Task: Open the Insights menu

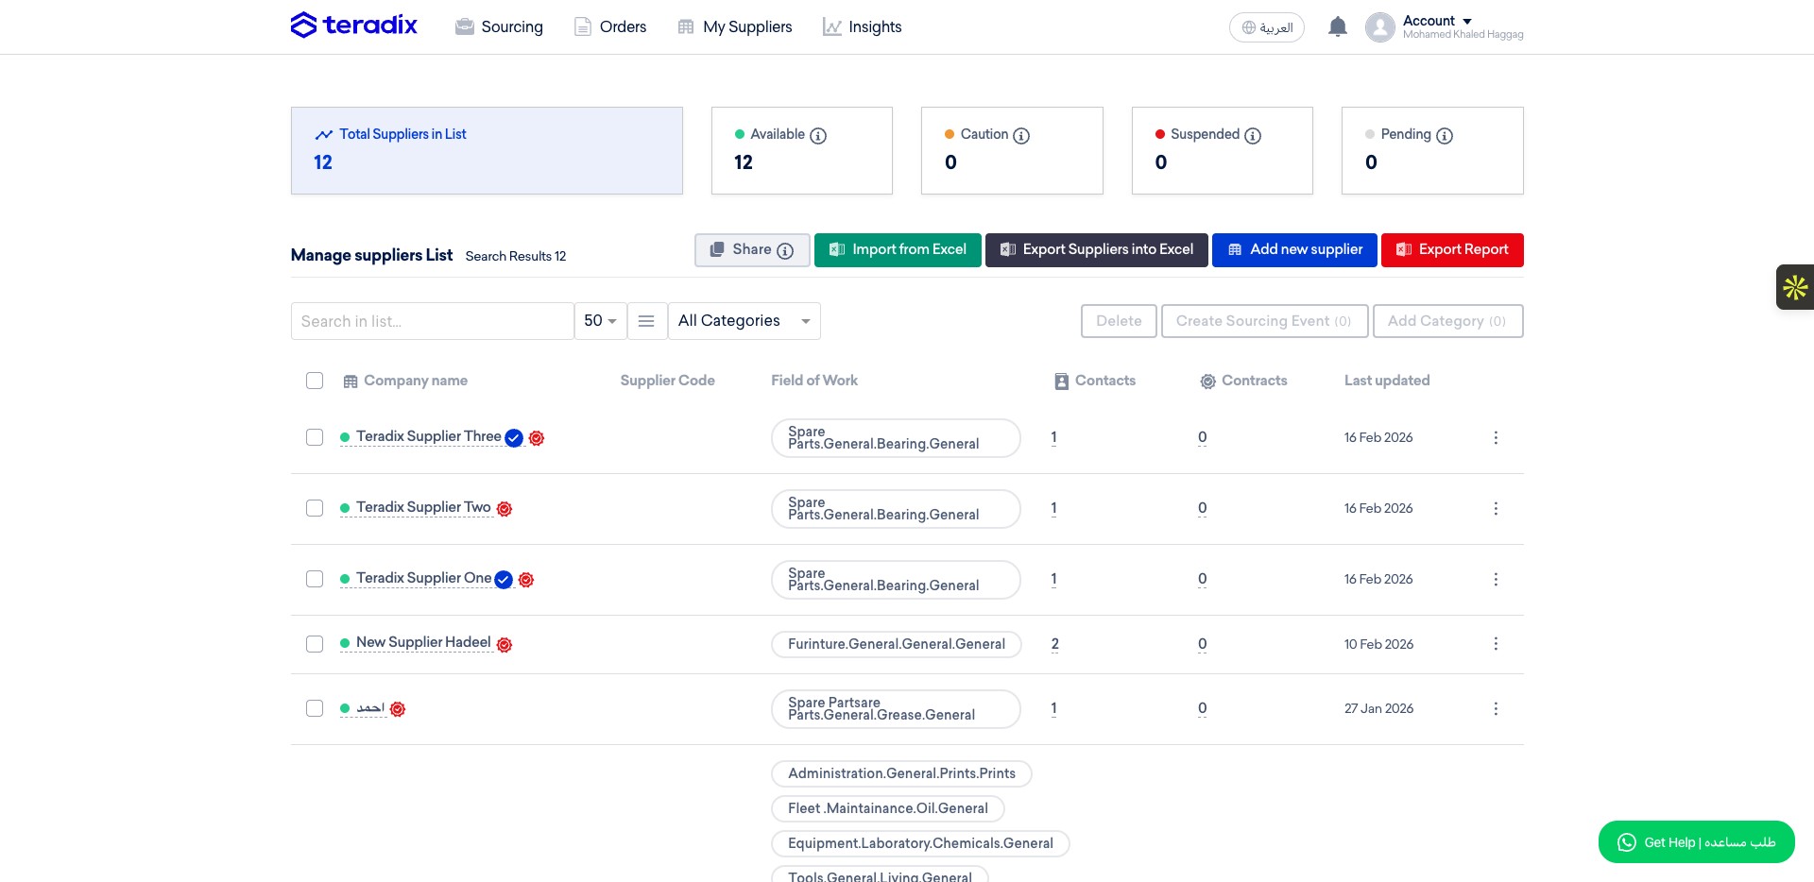Action: pyautogui.click(x=863, y=26)
